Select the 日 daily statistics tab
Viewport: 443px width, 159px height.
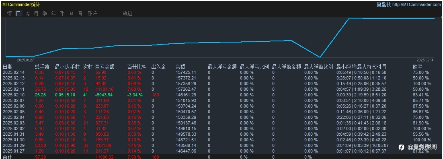coord(18,13)
